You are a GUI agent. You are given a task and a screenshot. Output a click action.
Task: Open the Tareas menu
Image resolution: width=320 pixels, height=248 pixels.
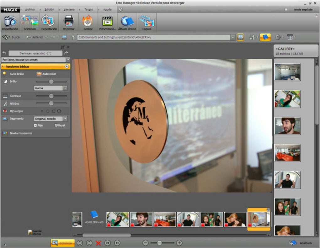pyautogui.click(x=88, y=10)
